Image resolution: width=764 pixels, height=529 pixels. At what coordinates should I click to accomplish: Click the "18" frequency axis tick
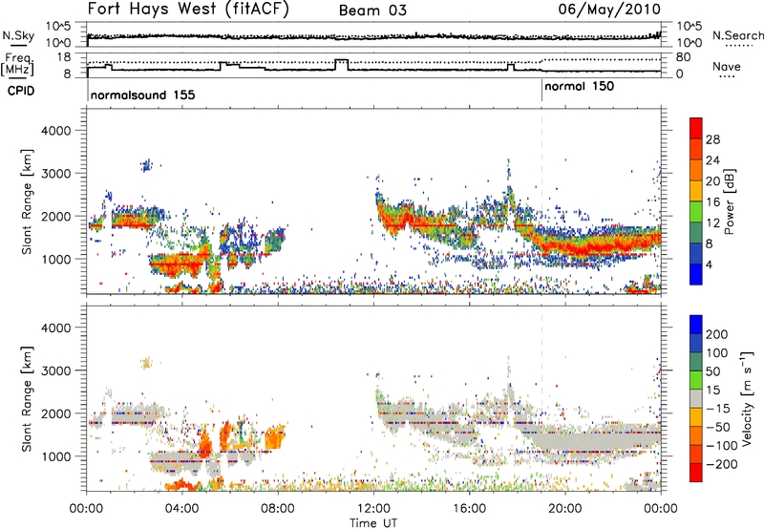coord(63,57)
